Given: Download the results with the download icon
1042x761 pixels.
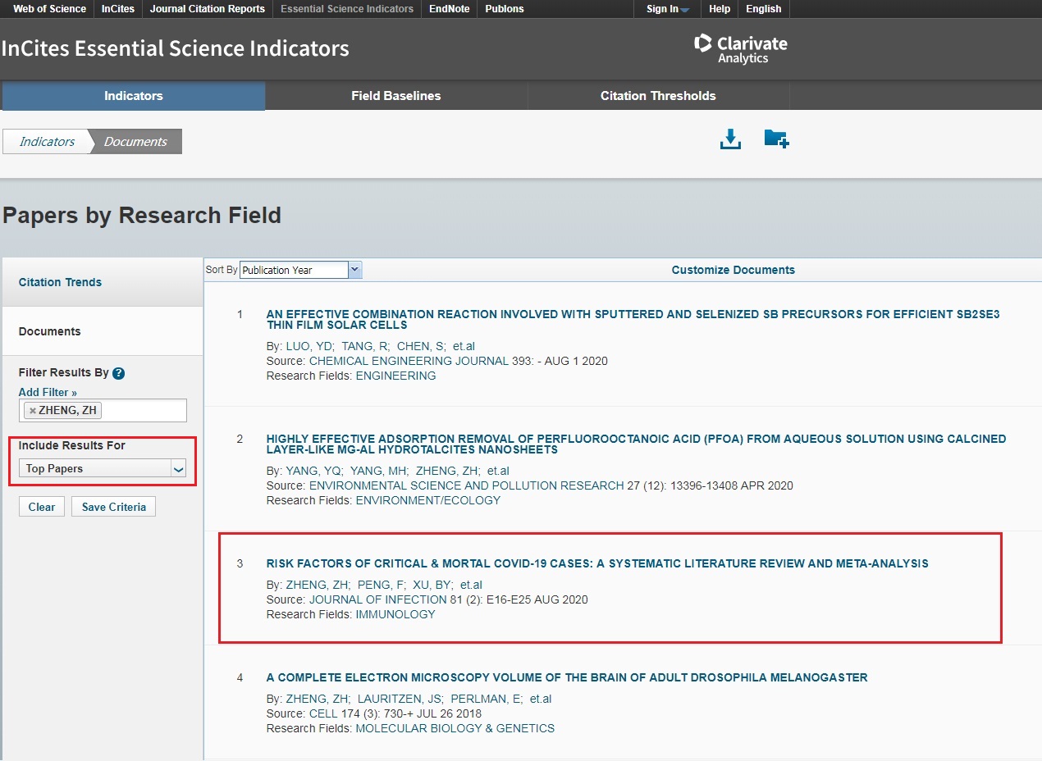Looking at the screenshot, I should click(x=730, y=139).
